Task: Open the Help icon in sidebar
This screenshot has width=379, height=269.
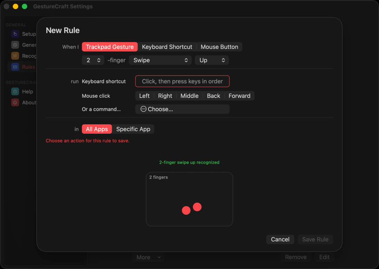Action: click(15, 92)
